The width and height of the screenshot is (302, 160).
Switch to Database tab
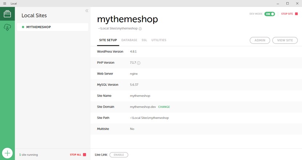point(129,40)
